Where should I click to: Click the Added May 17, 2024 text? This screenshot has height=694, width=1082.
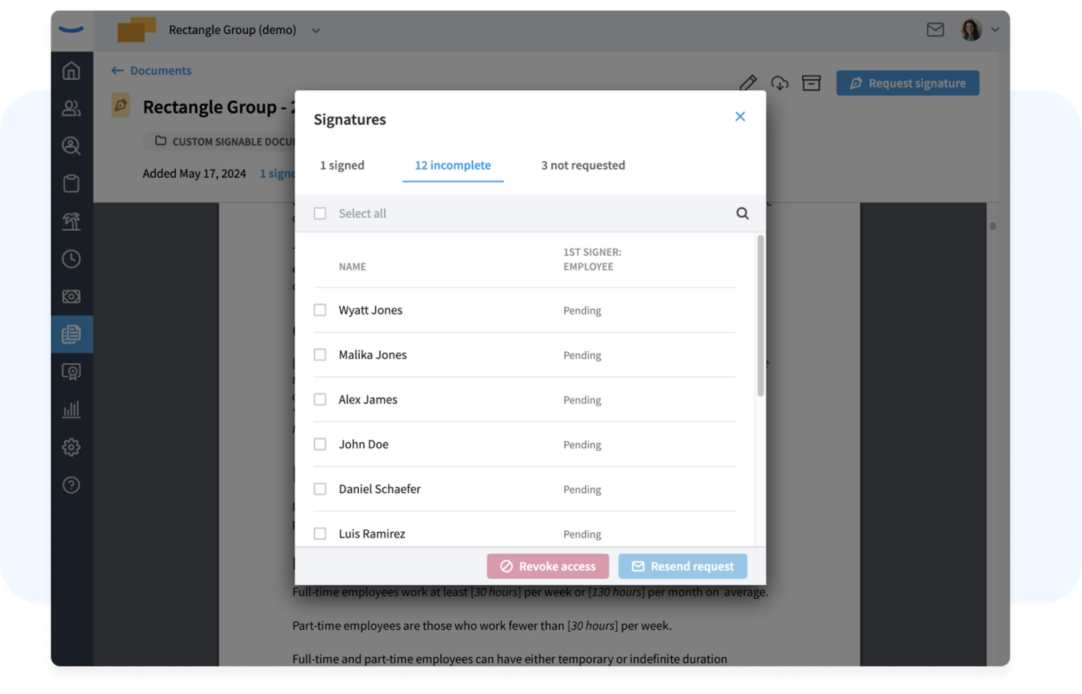[194, 173]
